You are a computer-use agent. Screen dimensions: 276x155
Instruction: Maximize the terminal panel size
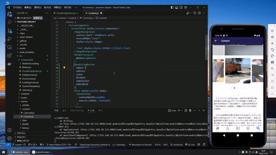point(199,110)
